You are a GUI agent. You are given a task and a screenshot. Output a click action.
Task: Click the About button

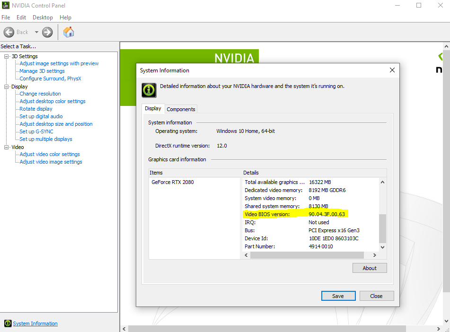(x=370, y=268)
